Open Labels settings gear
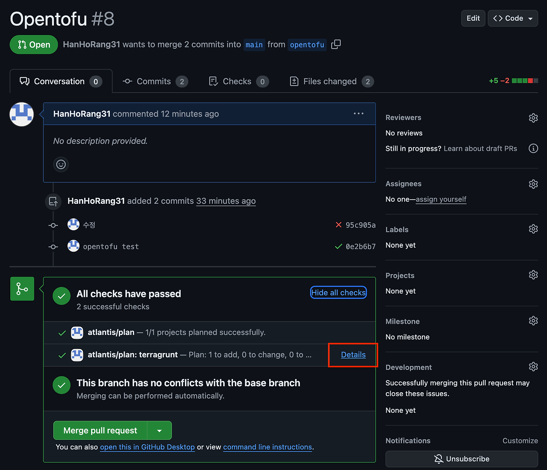 pos(533,229)
